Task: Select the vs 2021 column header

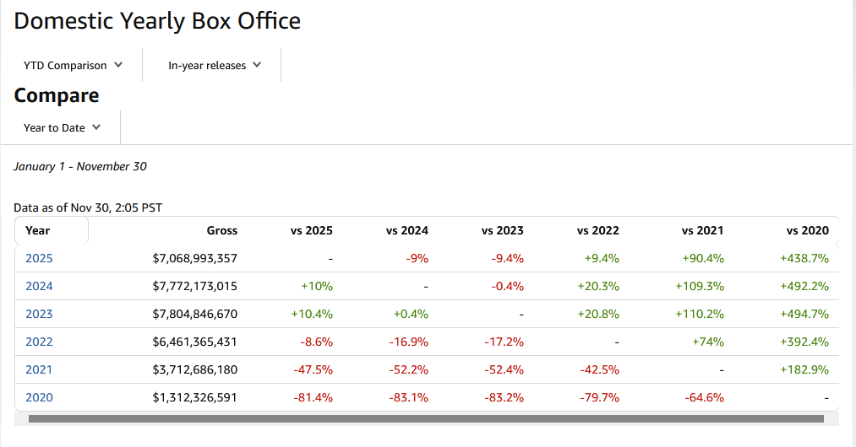Action: pyautogui.click(x=702, y=230)
